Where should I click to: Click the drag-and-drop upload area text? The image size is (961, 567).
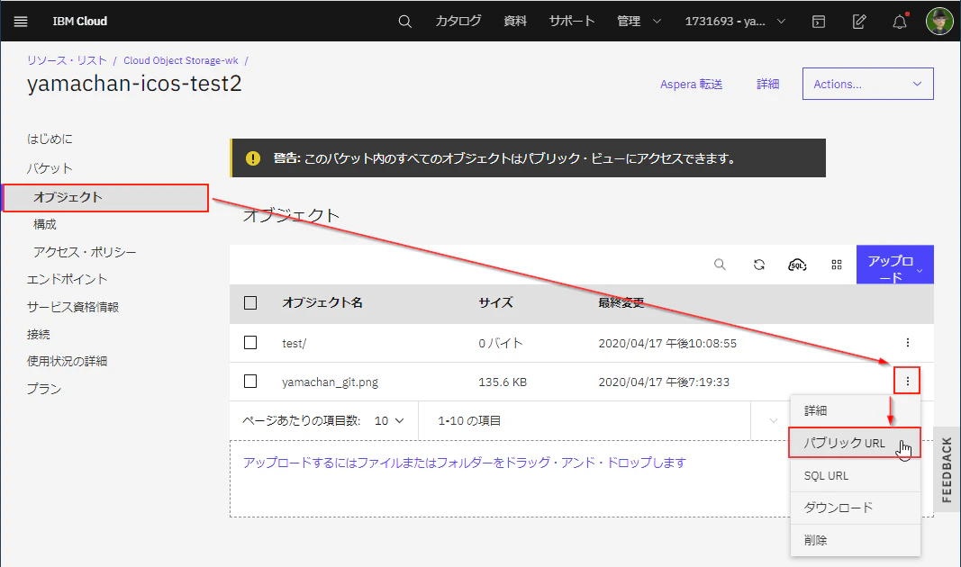[x=465, y=463]
